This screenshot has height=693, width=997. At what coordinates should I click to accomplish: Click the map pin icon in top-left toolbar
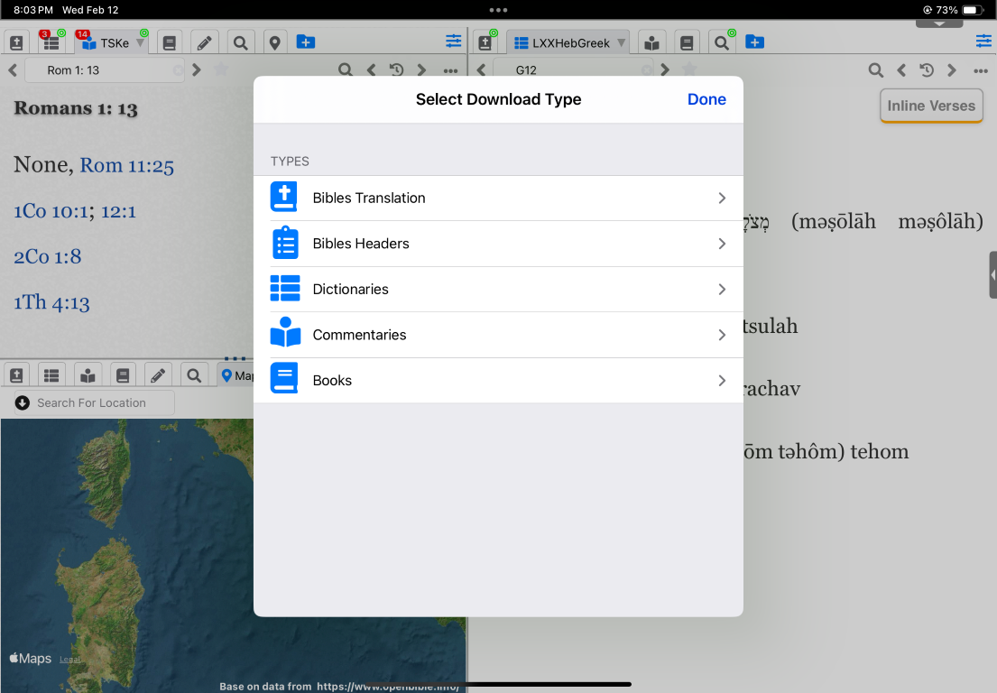(274, 42)
